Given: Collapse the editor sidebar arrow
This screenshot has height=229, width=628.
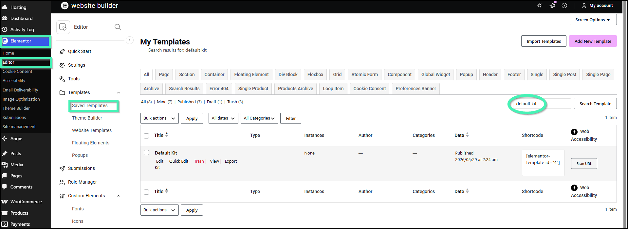Looking at the screenshot, I should coord(130,40).
